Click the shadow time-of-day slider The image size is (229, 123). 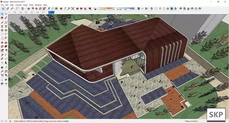126,8
